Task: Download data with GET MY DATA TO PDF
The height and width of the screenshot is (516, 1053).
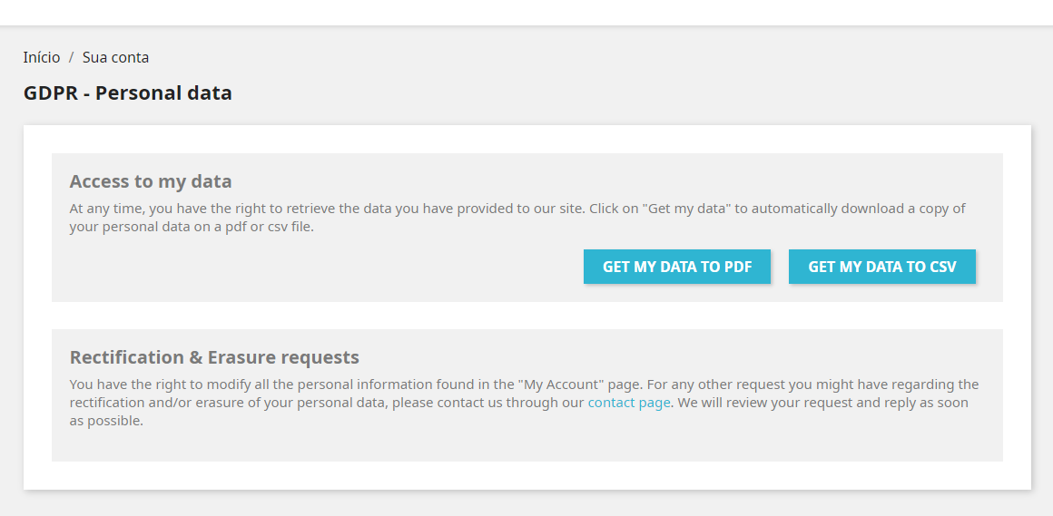Action: [x=676, y=267]
